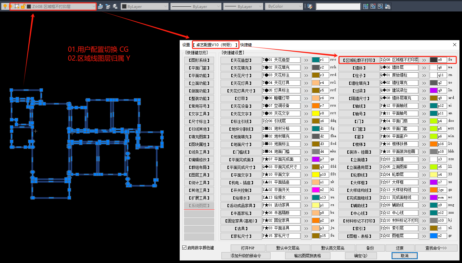Select 【图层工具】 in the shortcut overview list
This screenshot has height=263, width=462.
click(199, 175)
